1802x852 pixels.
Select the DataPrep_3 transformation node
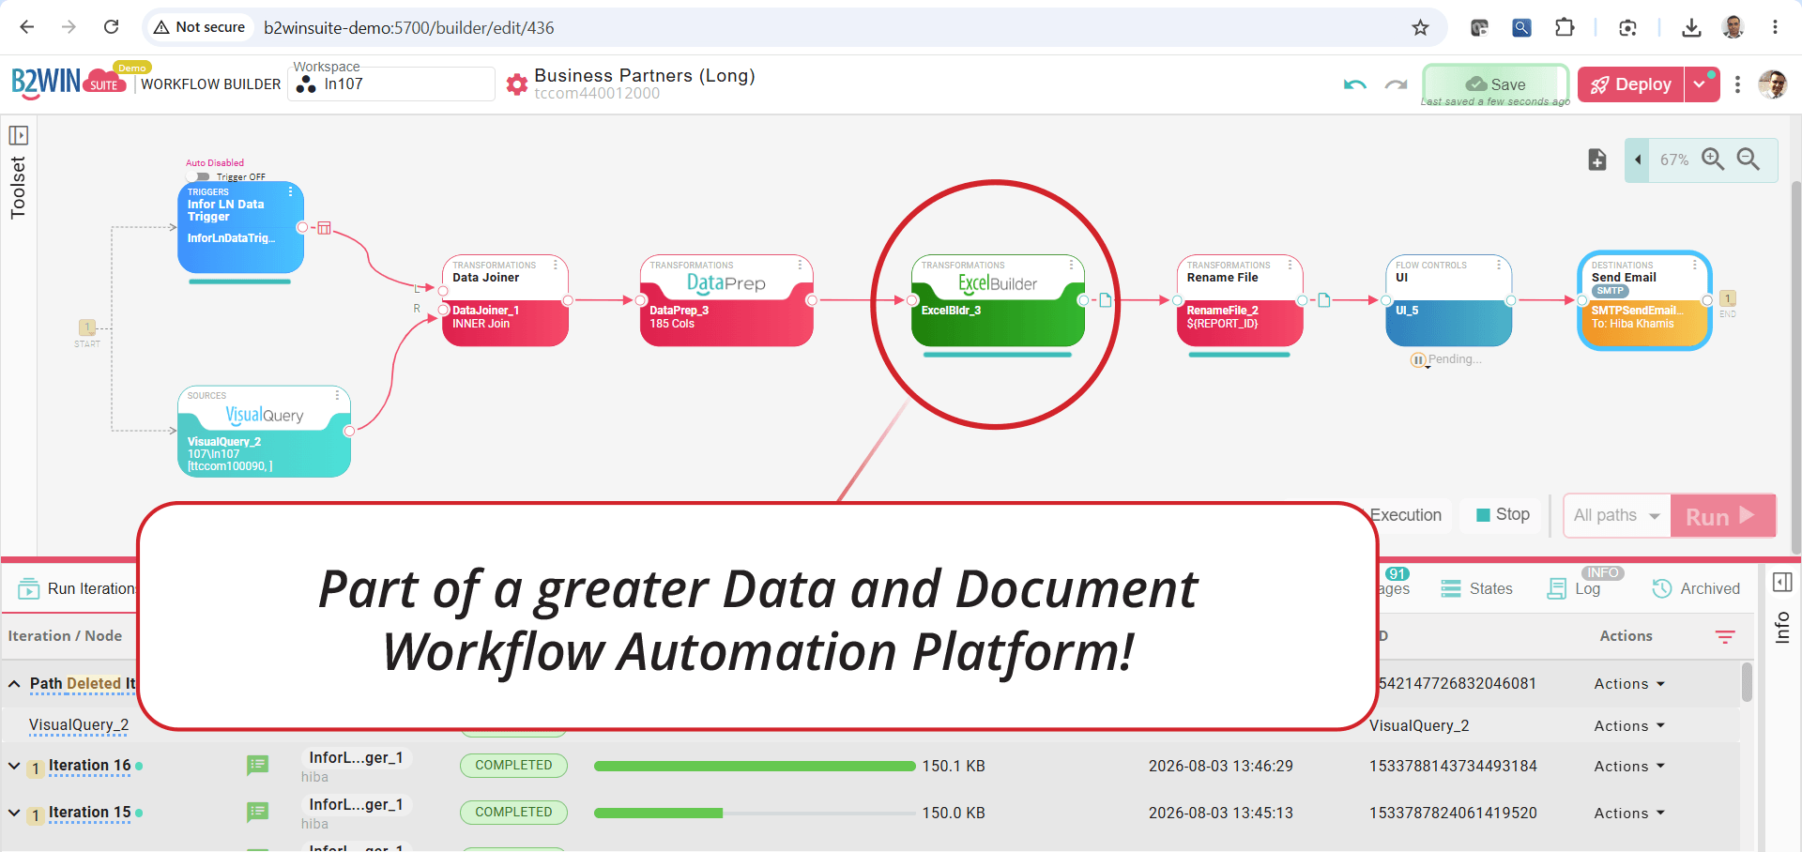pyautogui.click(x=725, y=300)
